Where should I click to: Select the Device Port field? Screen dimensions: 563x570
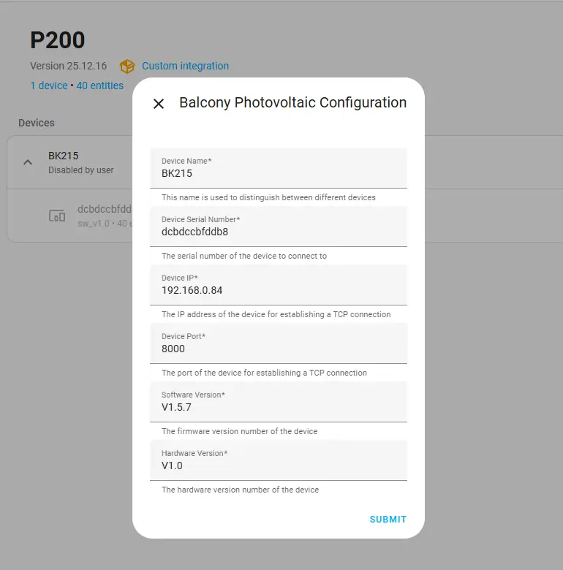coord(278,349)
